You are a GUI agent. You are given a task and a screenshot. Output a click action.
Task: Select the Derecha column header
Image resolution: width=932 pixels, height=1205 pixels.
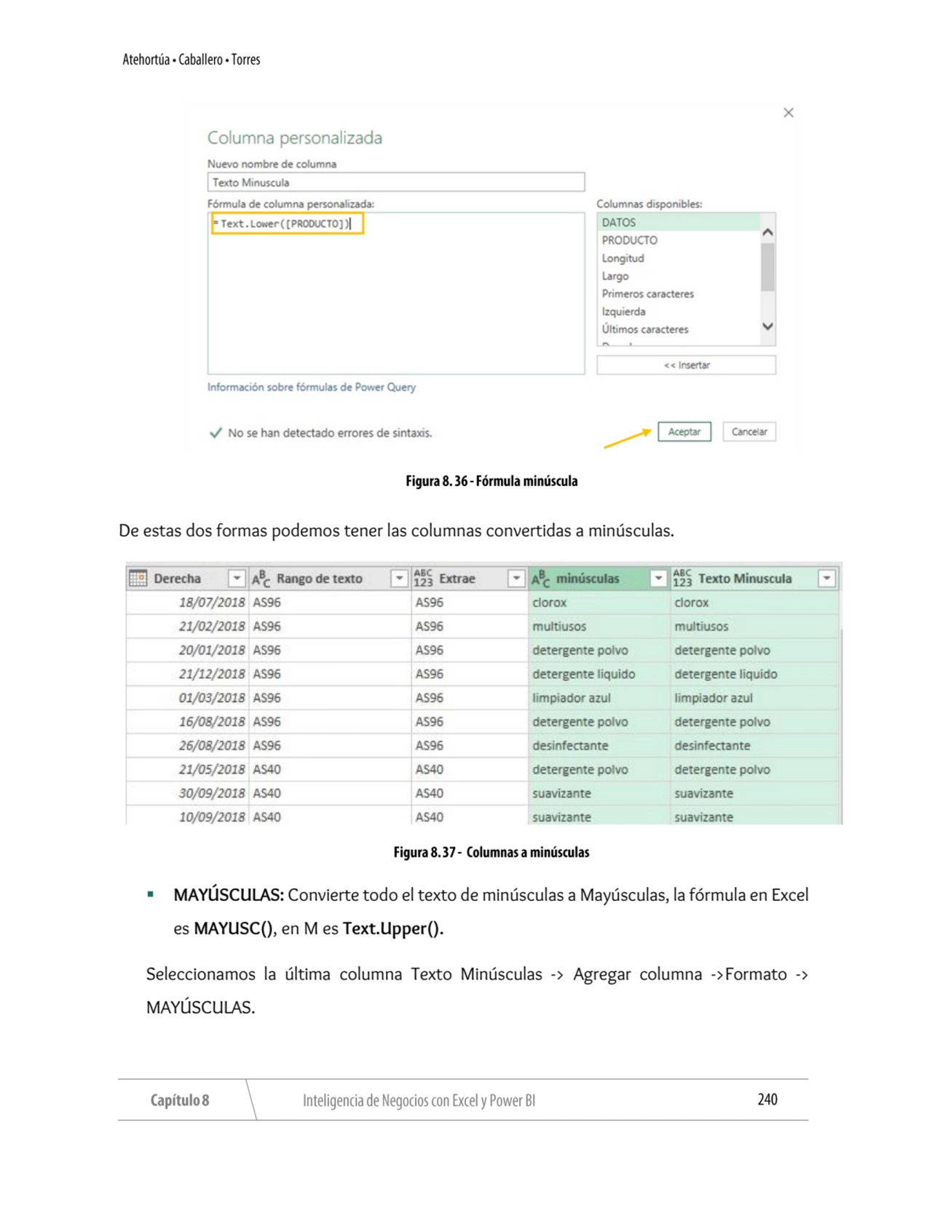(187, 578)
